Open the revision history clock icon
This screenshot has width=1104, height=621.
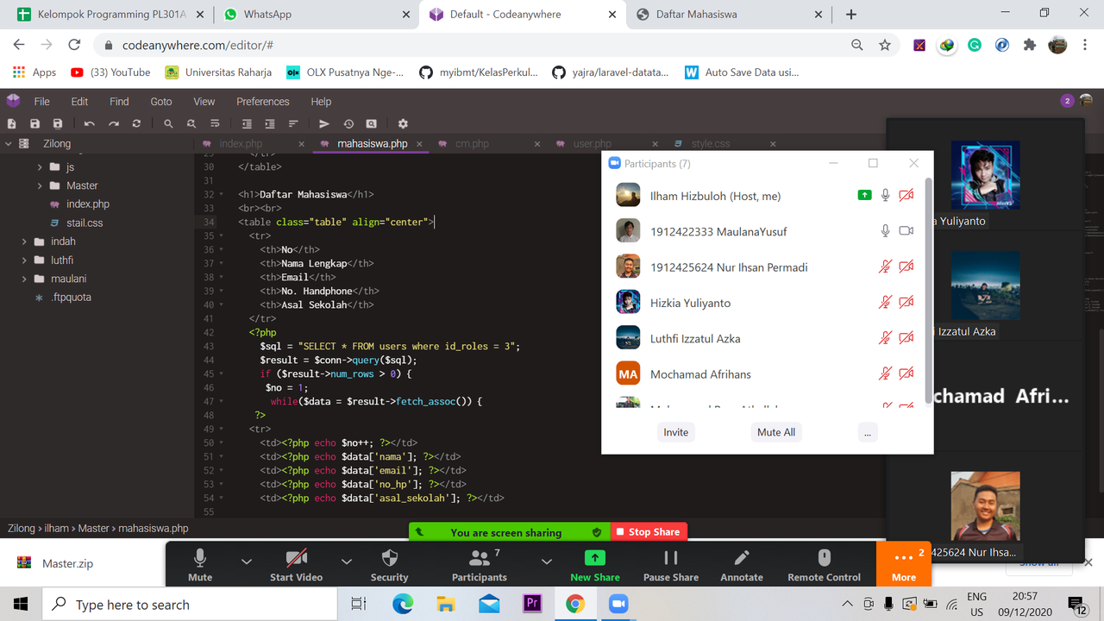348,124
